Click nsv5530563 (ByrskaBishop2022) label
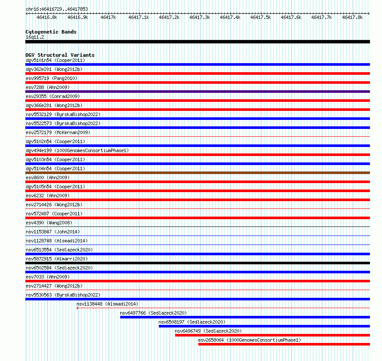382x361 pixels. 63,295
